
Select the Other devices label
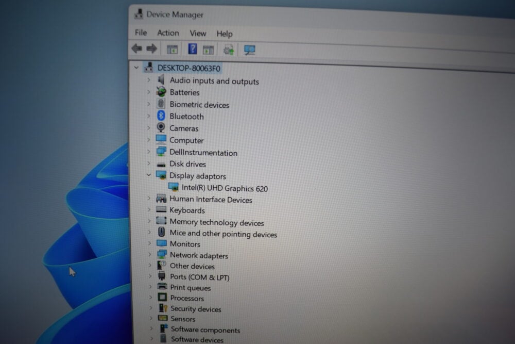pyautogui.click(x=192, y=266)
